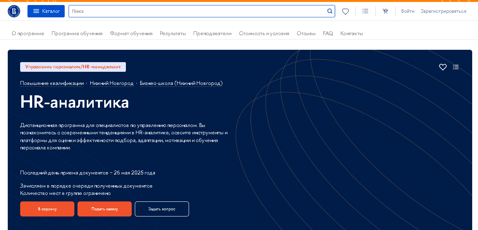478x230 pixels.
Task: Click the search magnifier icon
Action: pyautogui.click(x=330, y=11)
